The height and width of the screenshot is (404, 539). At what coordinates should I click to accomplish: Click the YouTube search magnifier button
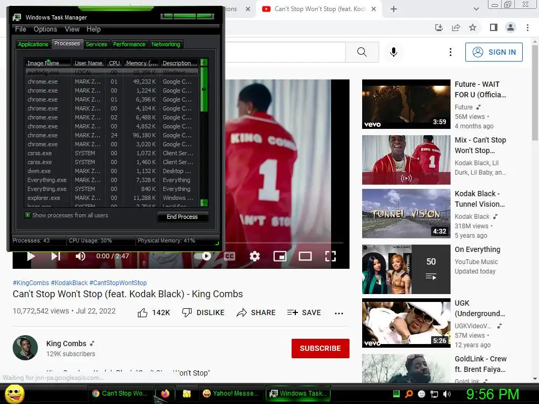coord(362,52)
